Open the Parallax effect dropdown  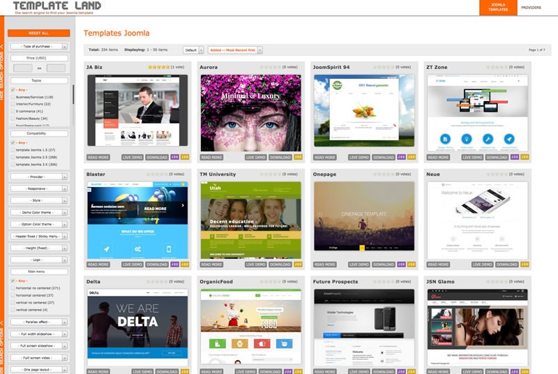39,322
